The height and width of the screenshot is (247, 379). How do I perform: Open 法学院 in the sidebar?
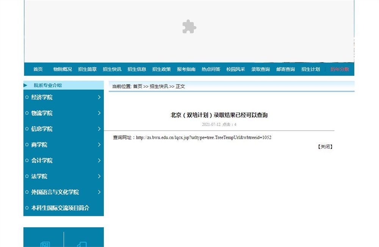tap(39, 177)
